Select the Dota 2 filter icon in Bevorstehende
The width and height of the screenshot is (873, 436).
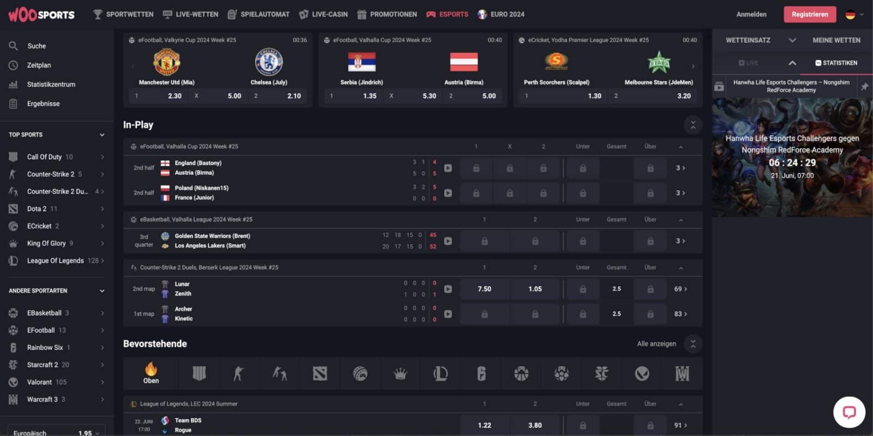(320, 373)
